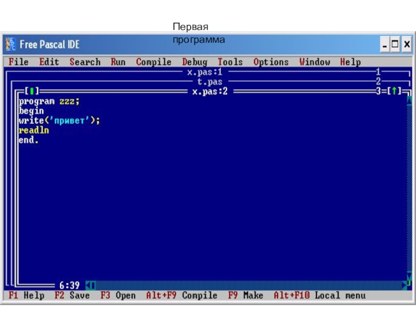
Task: Click the Free Pascal IDE title bar icon
Action: click(x=10, y=44)
